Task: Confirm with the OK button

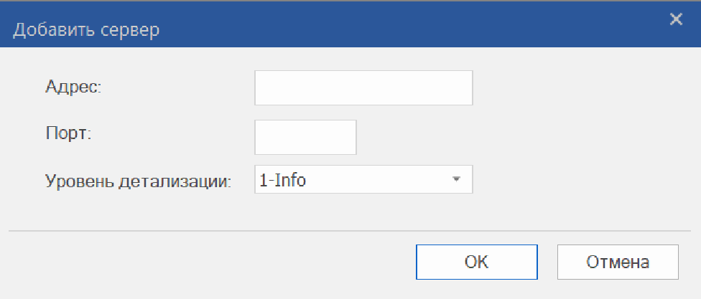Action: [x=476, y=262]
